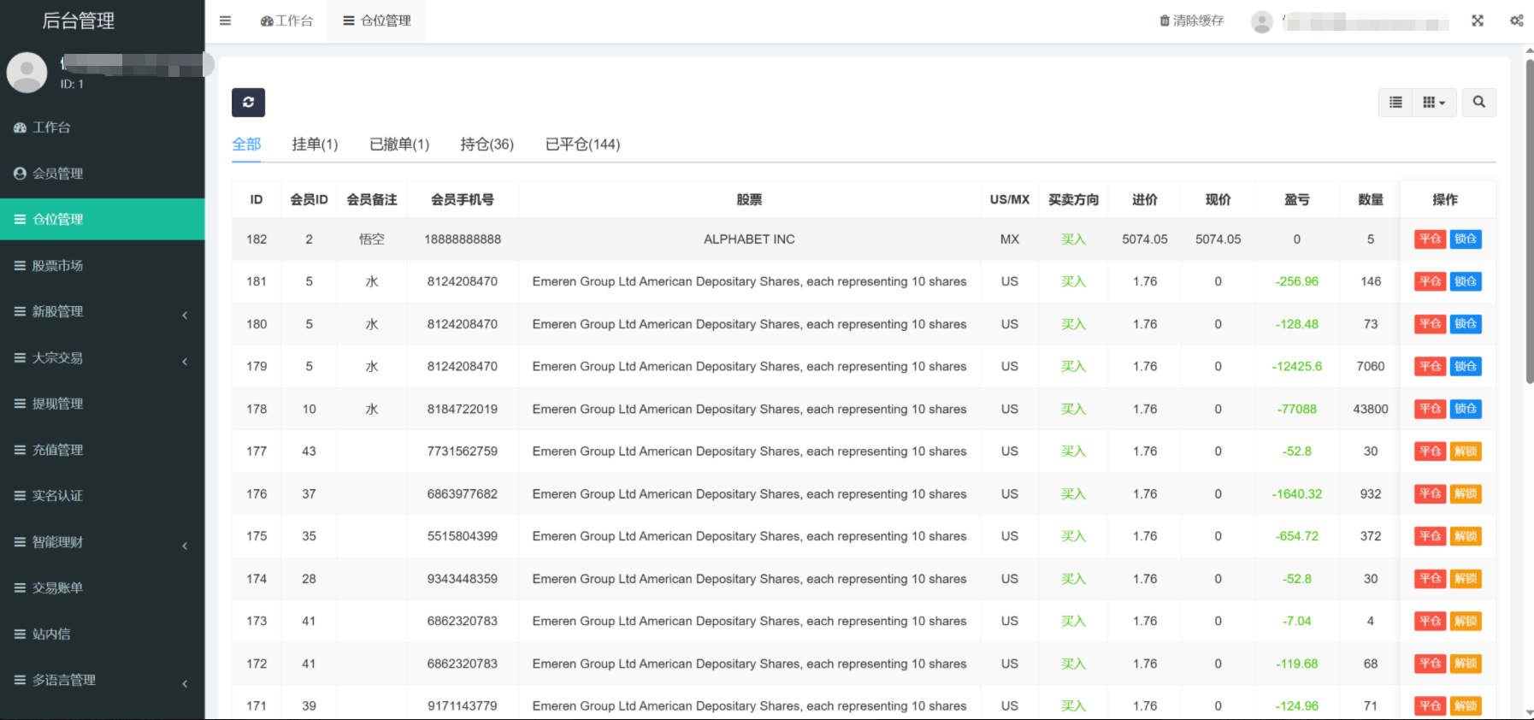Click the top bar user avatar

[x=1261, y=21]
